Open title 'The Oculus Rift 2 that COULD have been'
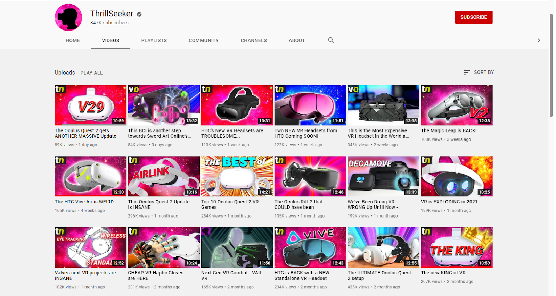The image size is (556, 296). pyautogui.click(x=299, y=204)
